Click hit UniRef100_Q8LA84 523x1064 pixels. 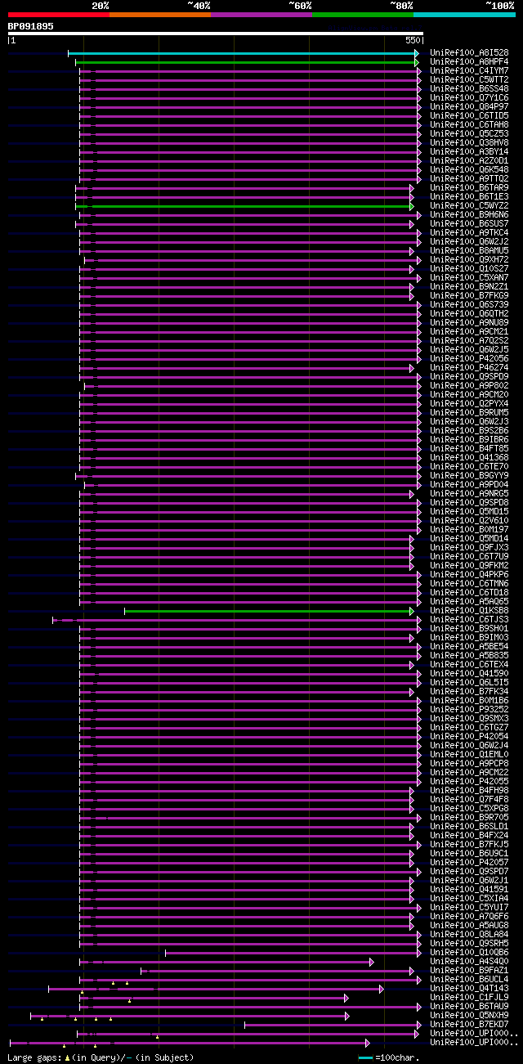click(x=469, y=935)
